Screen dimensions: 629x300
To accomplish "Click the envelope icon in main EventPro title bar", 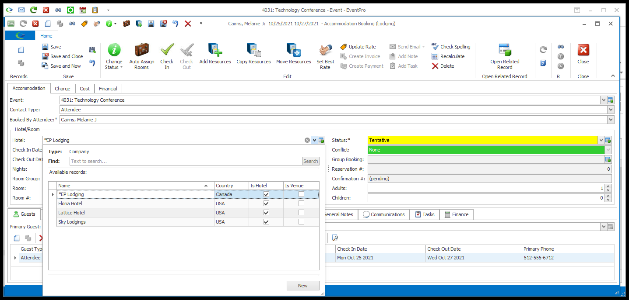I will (21, 10).
